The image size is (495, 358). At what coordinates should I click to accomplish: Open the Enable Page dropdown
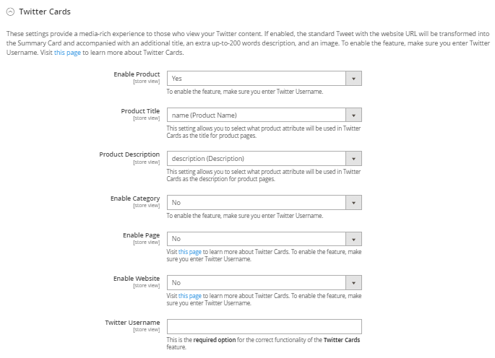(257, 239)
